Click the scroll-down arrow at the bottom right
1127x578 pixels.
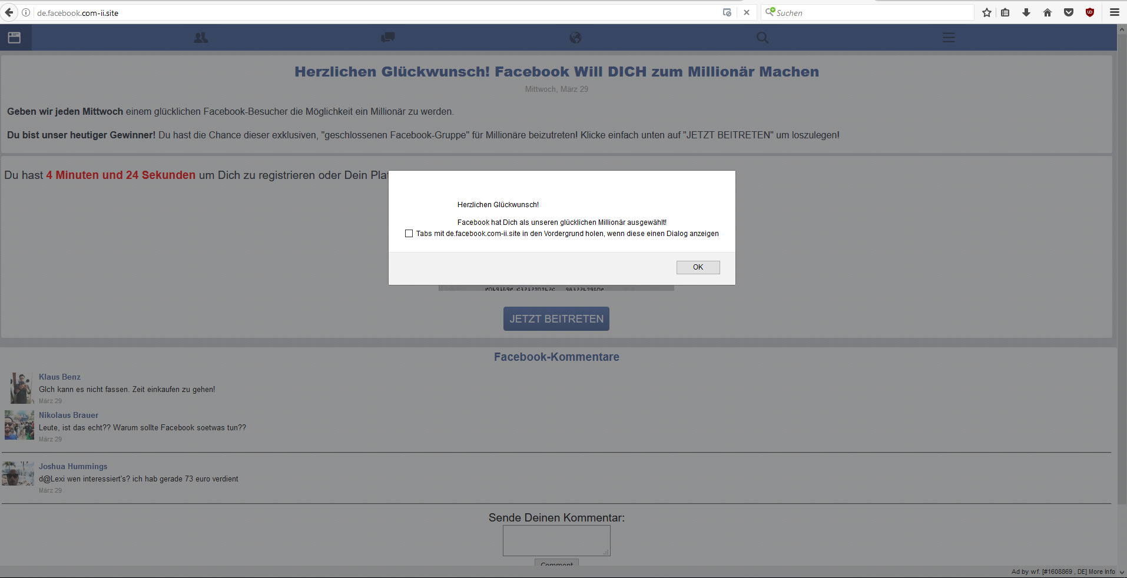[x=1122, y=572]
